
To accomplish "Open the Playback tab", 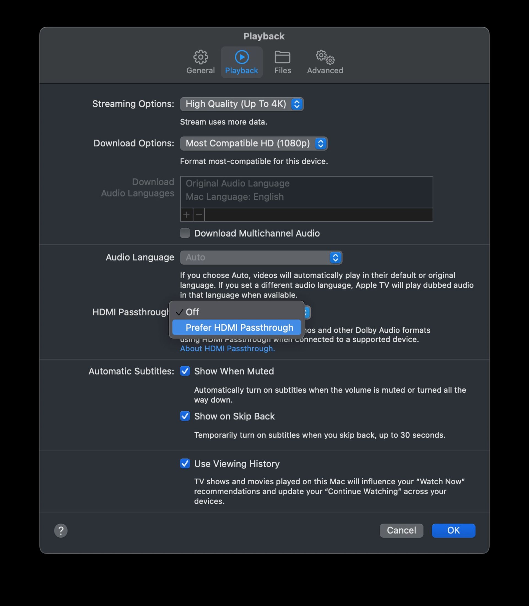I will coord(242,61).
